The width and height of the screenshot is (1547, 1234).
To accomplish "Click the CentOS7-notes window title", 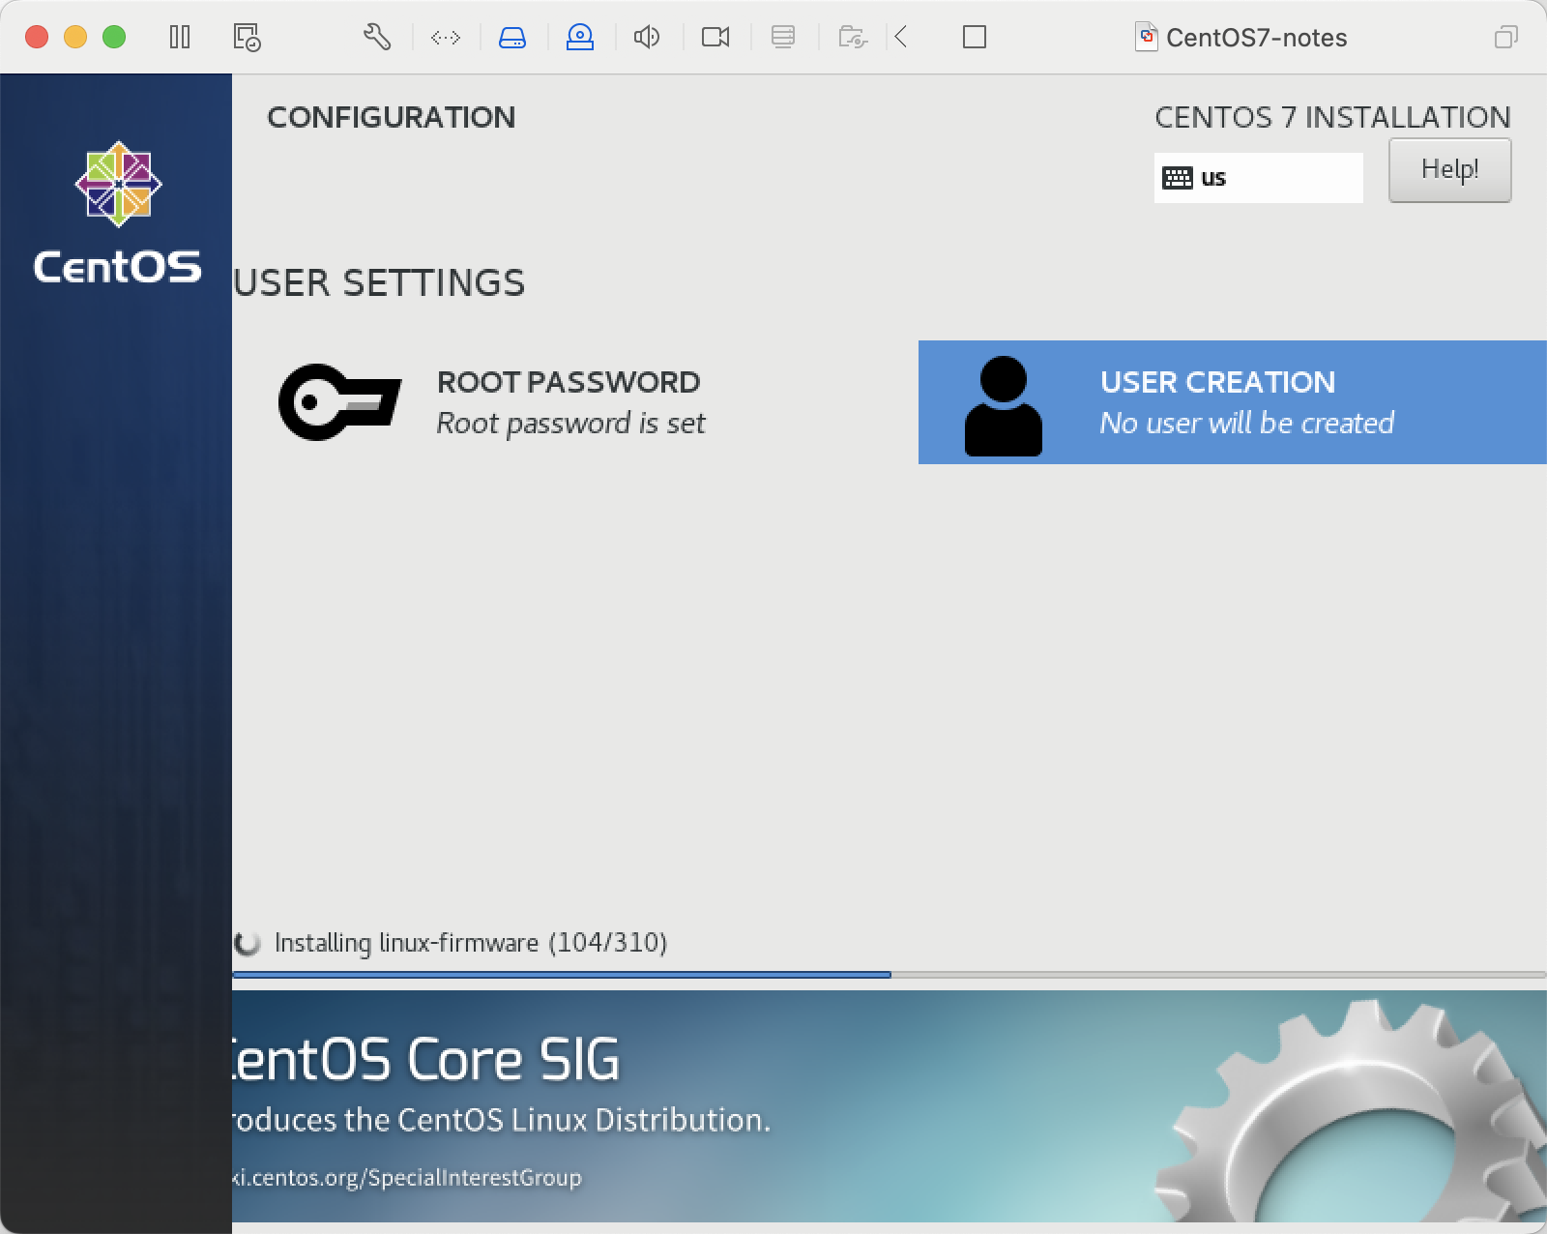I will [x=1256, y=38].
